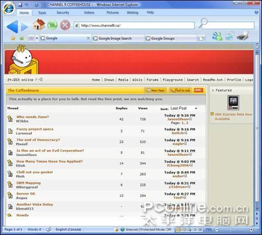The image size is (262, 235).
Task: Click the New Topic button
Action: click(155, 90)
